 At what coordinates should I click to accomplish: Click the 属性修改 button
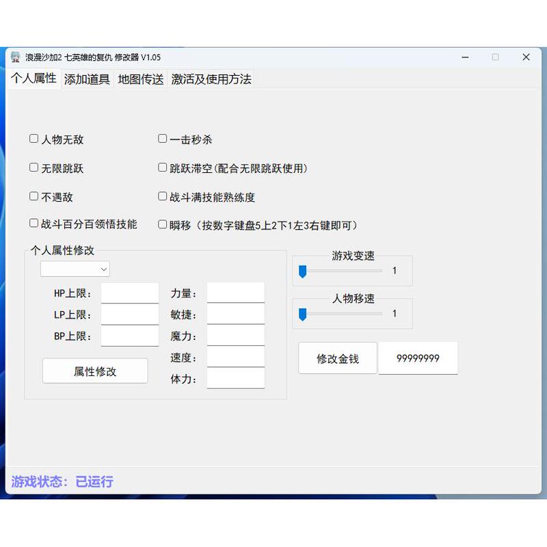point(95,371)
